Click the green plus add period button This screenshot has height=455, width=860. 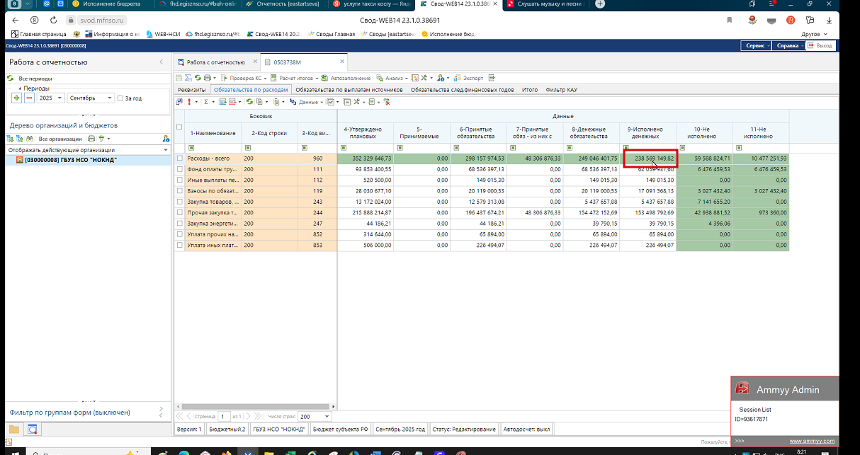16,98
